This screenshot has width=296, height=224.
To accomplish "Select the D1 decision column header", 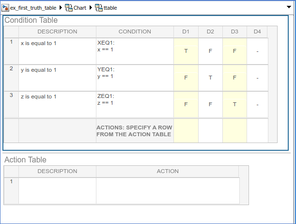I will (186, 32).
